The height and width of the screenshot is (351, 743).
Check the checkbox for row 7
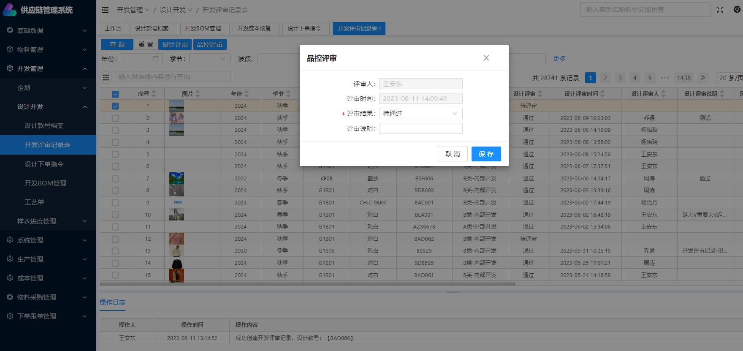click(115, 179)
